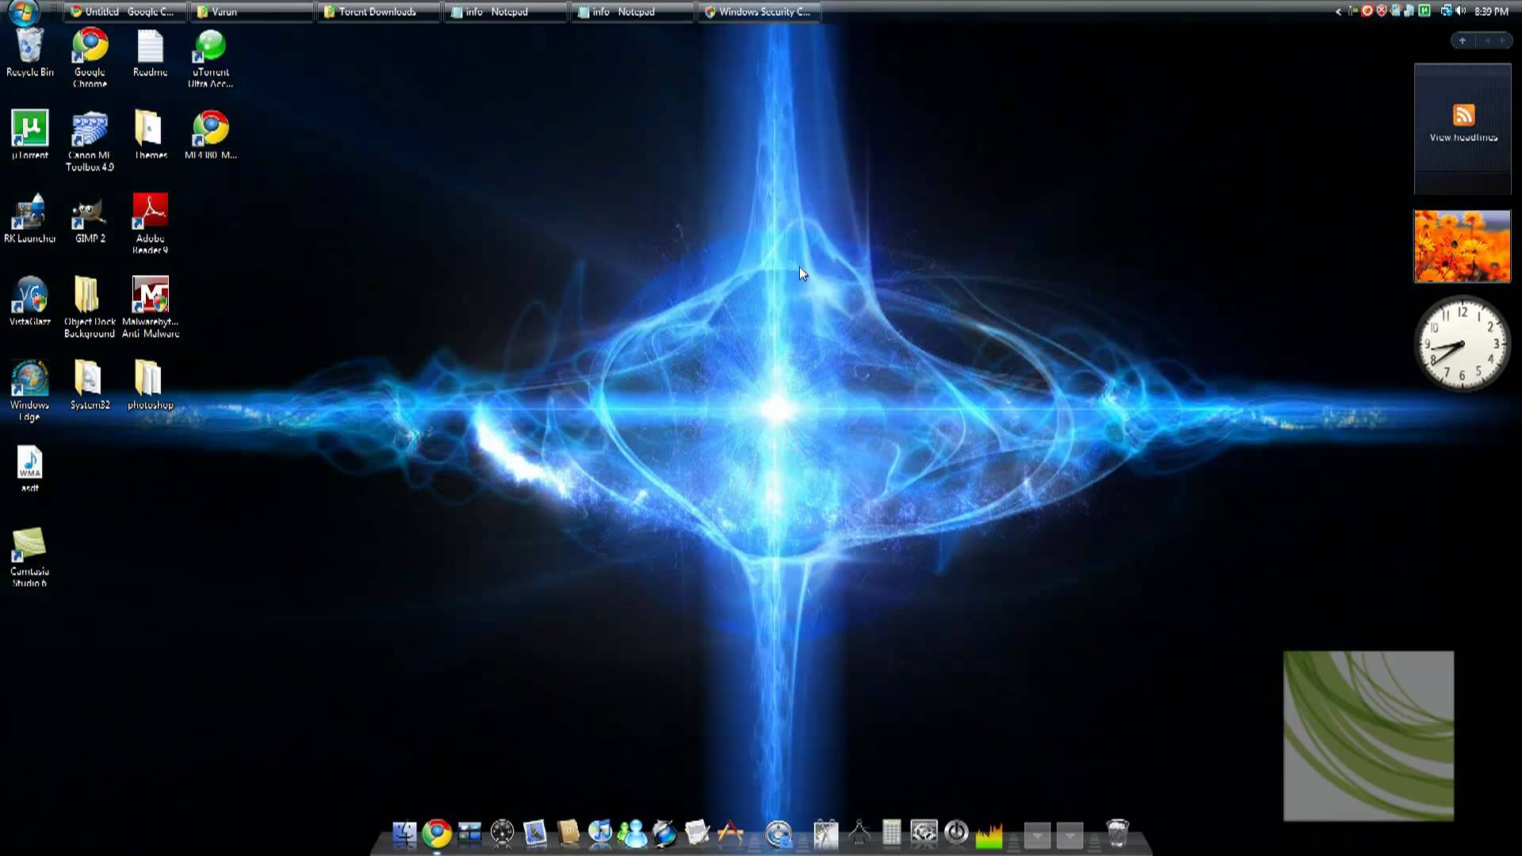Click the sidebar add gadgets plus button
Screen dimensions: 1522x856
pyautogui.click(x=1463, y=40)
